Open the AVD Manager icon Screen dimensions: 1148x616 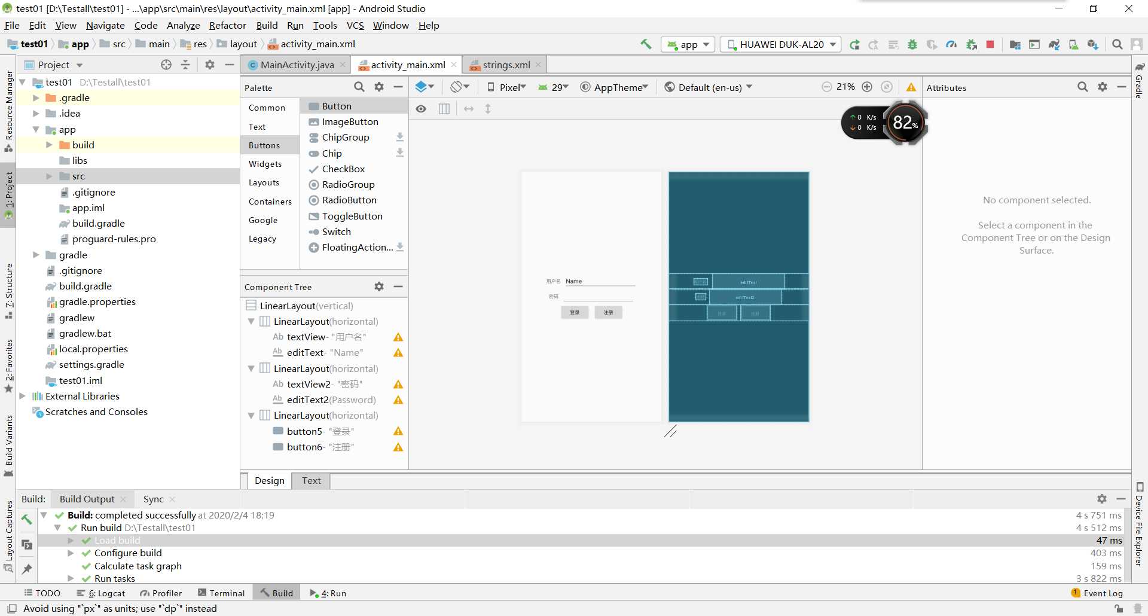click(1073, 44)
